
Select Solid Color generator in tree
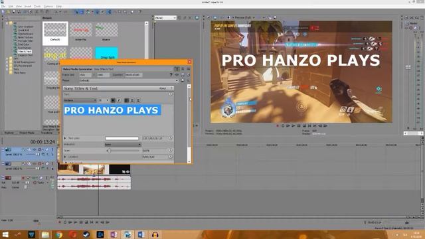click(x=23, y=44)
